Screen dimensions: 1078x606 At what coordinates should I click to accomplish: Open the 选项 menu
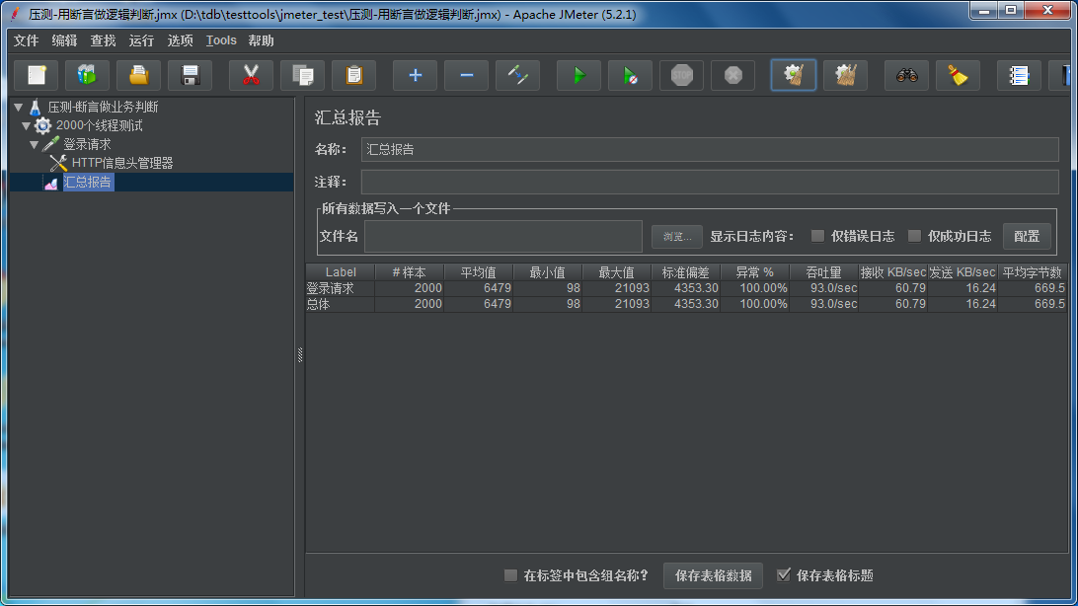coord(180,40)
